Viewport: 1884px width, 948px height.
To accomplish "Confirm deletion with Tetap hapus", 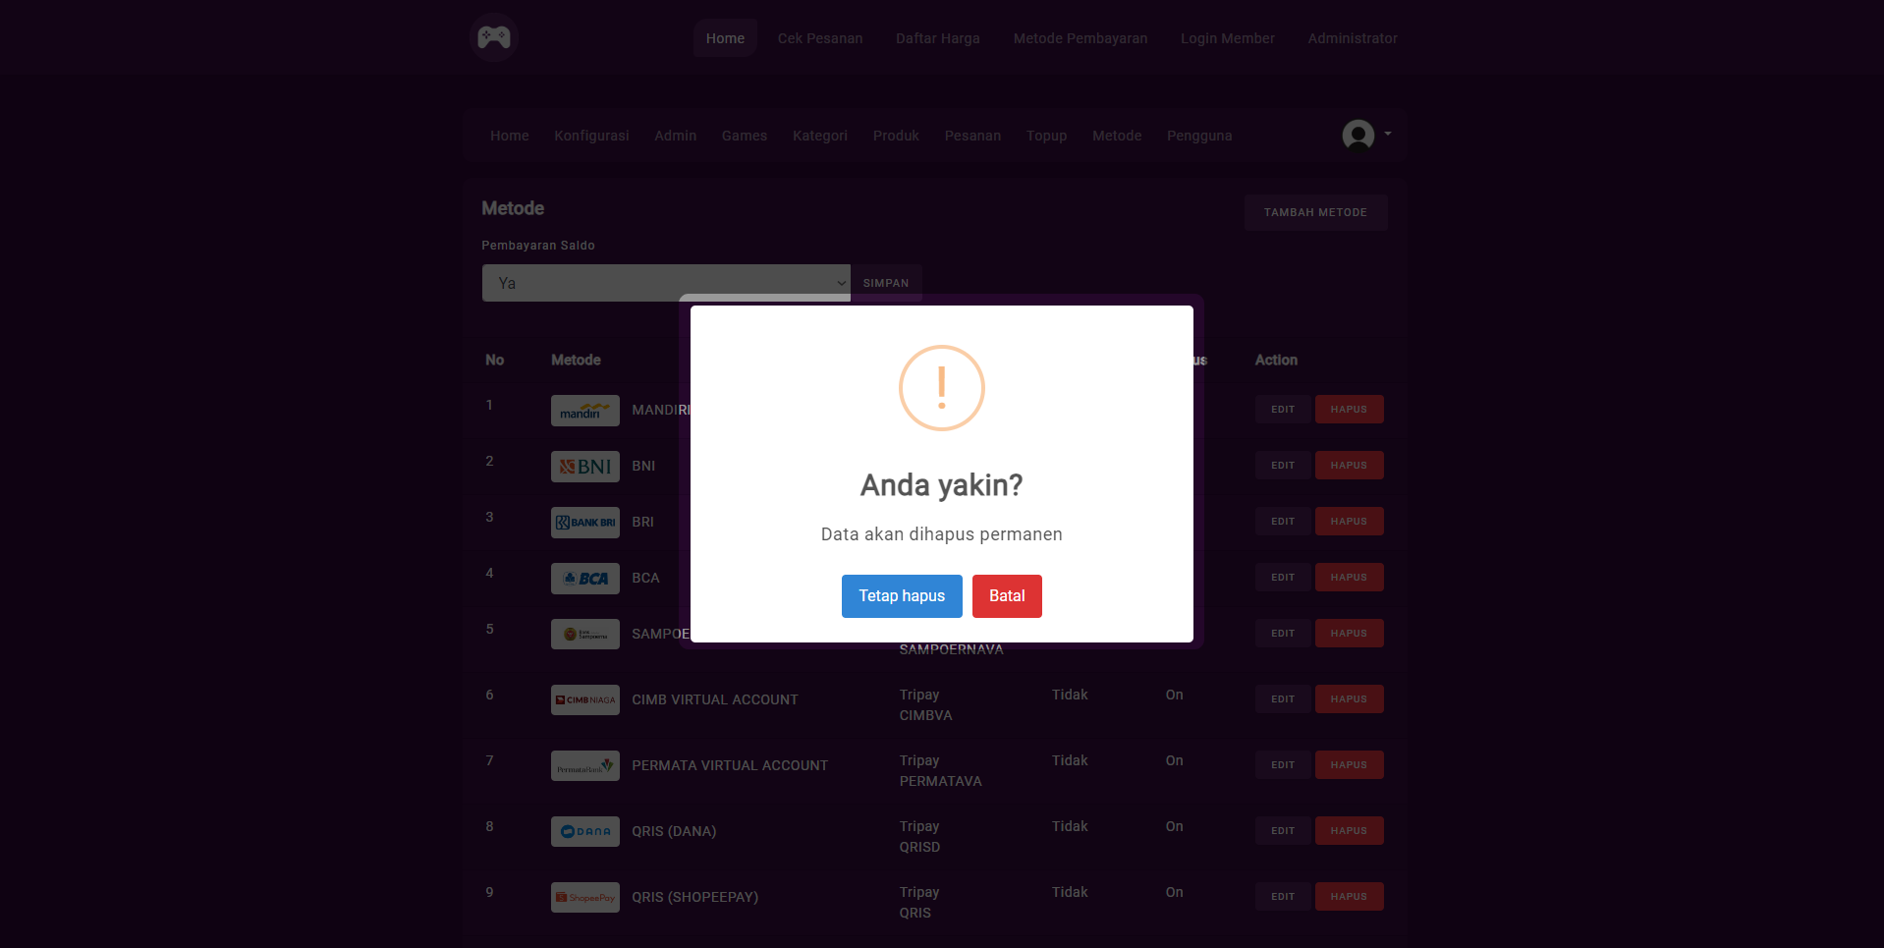I will tap(902, 596).
